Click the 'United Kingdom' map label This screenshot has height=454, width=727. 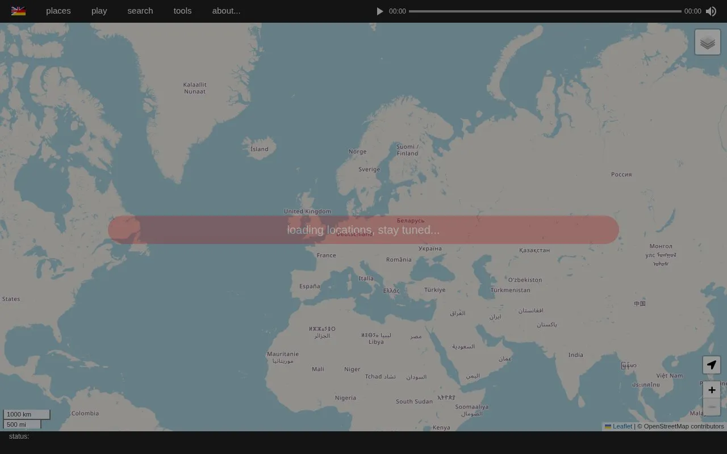point(307,212)
